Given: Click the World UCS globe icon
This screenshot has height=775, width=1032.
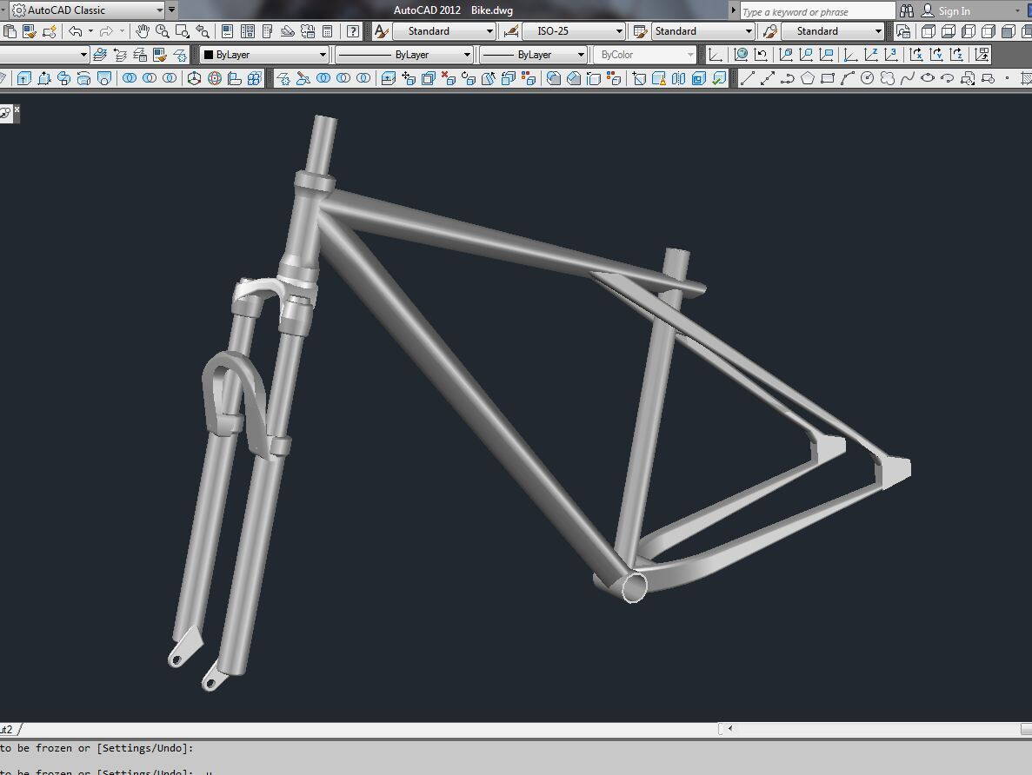Looking at the screenshot, I should pos(741,55).
